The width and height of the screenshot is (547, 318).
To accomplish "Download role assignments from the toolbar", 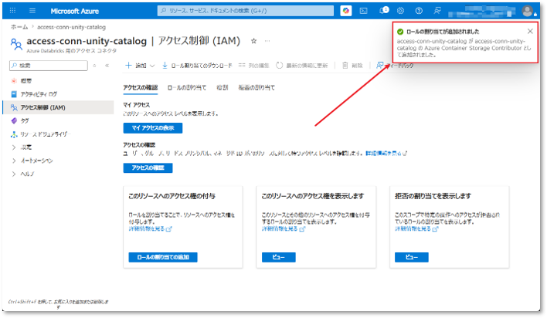I will [197, 66].
